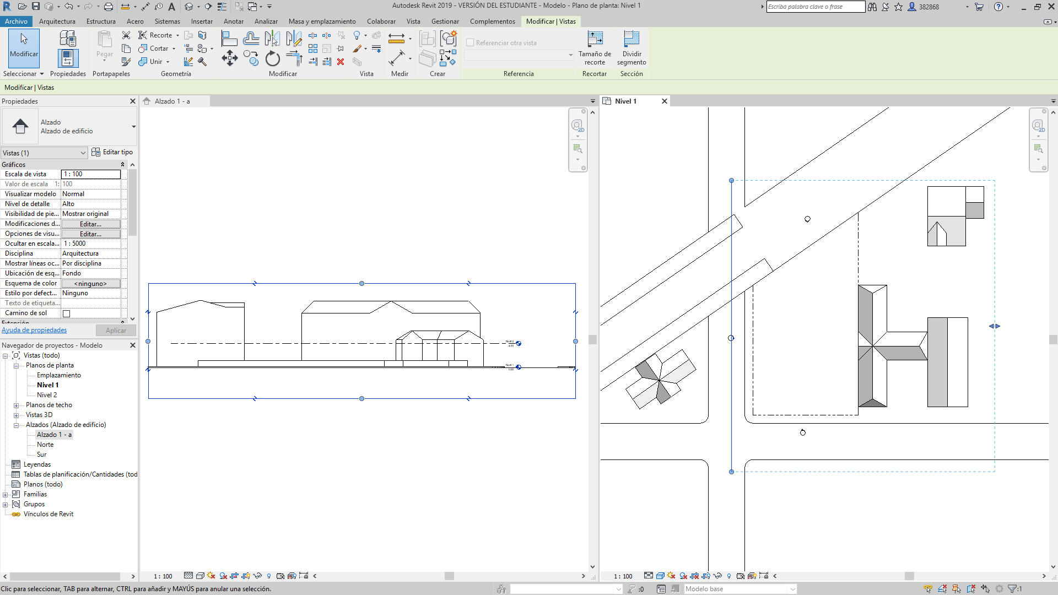Select the Dividir segmento tool
This screenshot has height=595, width=1058.
tap(631, 50)
